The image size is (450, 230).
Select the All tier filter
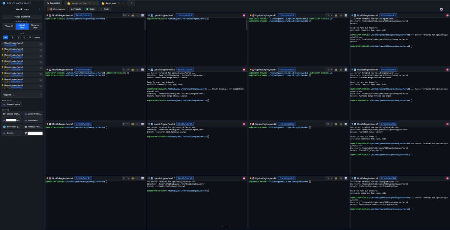[6, 37]
